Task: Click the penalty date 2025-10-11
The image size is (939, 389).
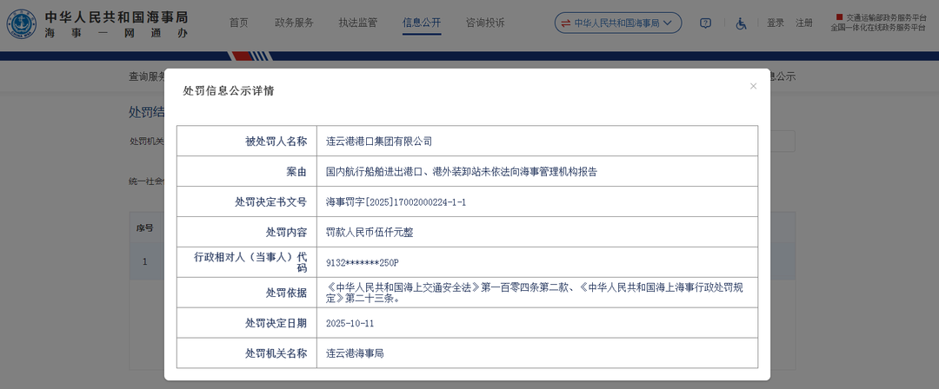Action: coord(352,323)
